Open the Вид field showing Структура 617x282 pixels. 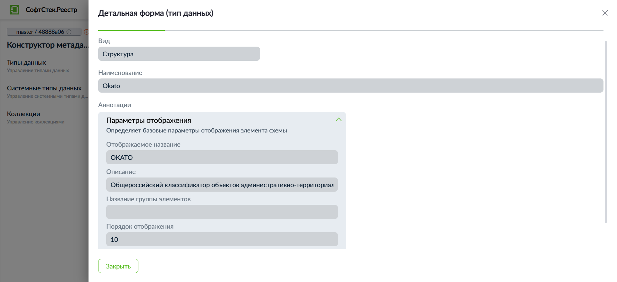pos(179,54)
